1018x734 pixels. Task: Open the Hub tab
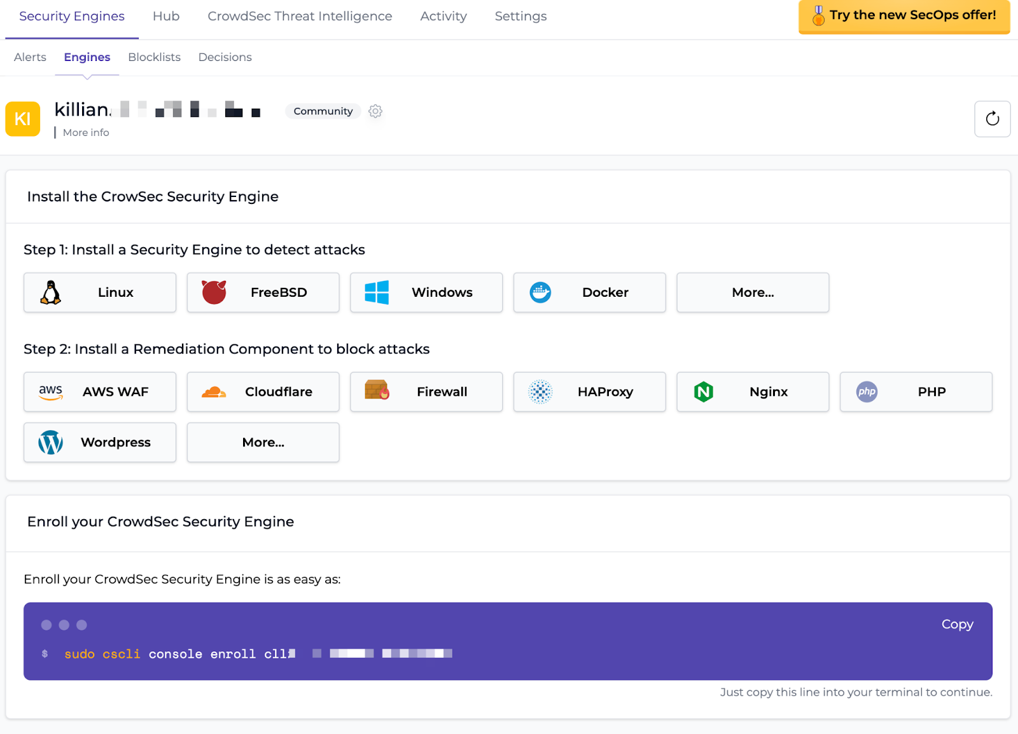tap(166, 17)
